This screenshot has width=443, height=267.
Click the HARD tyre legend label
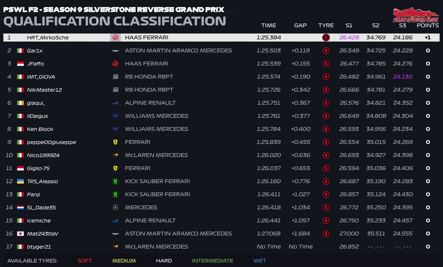click(x=164, y=261)
